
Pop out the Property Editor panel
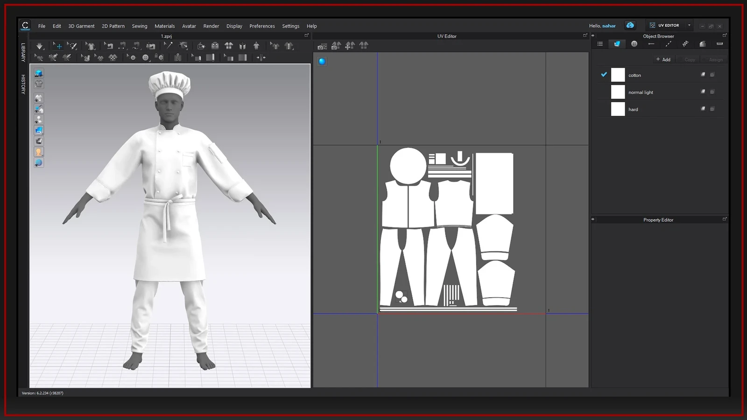point(725,219)
